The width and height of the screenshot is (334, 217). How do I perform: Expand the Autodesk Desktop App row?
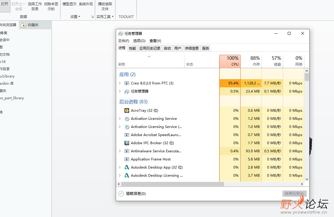tap(120, 167)
